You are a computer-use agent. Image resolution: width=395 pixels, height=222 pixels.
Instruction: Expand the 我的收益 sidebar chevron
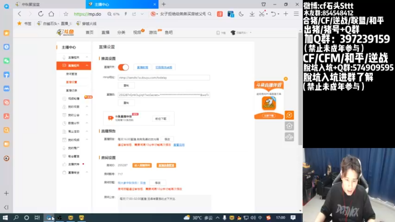click(87, 107)
